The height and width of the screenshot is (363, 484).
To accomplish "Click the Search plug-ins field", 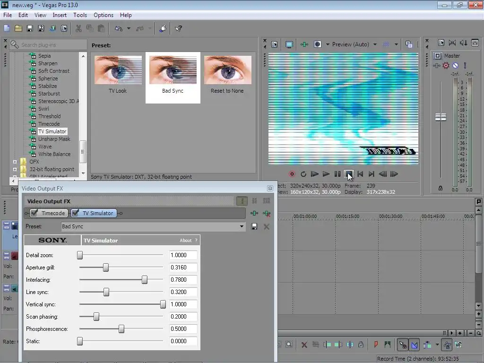I will 48,45.
